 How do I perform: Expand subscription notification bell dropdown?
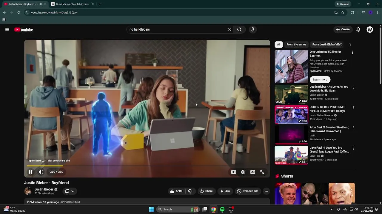(x=70, y=191)
